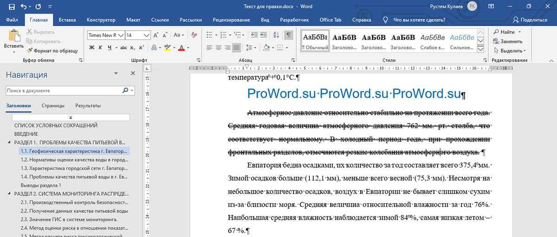Toggle justify alignment
The width and height of the screenshot is (557, 237).
coord(237,47)
